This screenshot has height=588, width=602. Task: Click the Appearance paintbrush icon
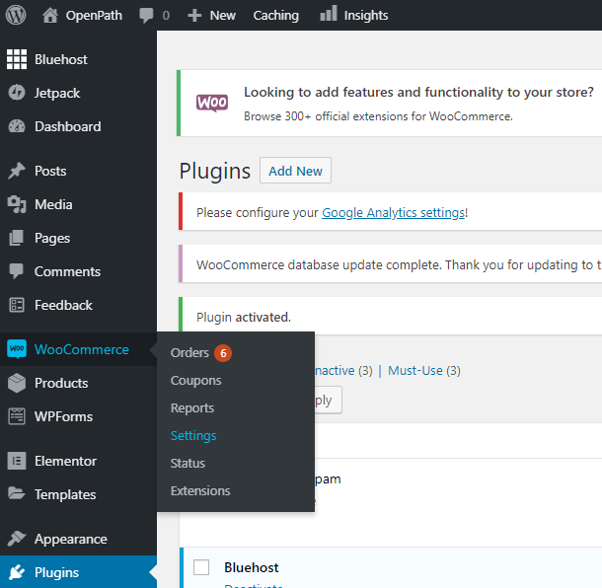tap(17, 539)
